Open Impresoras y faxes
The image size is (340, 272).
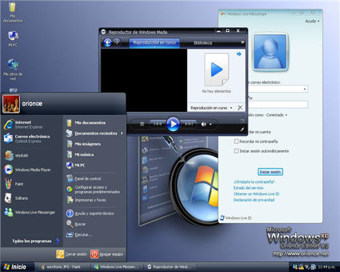coord(86,200)
